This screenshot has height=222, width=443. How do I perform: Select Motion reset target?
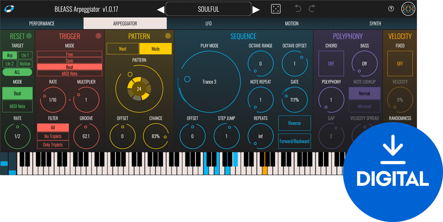pos(25,64)
